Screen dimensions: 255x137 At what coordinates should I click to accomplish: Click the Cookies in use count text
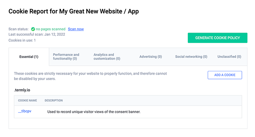(x=22, y=40)
